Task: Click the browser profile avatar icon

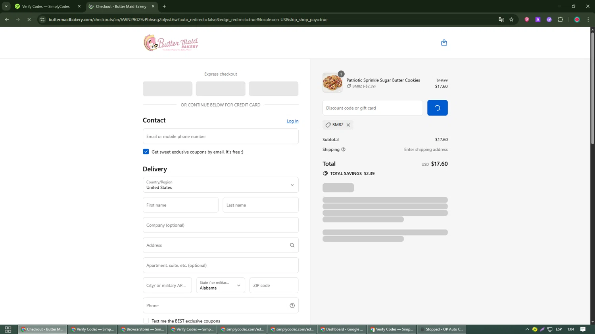Action: coord(577,19)
